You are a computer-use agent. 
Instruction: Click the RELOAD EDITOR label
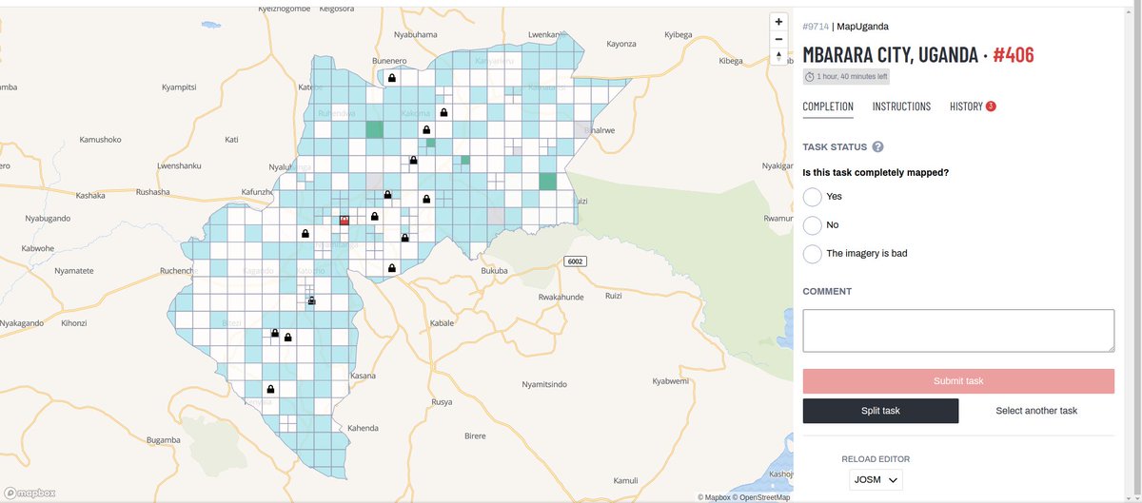[876, 459]
